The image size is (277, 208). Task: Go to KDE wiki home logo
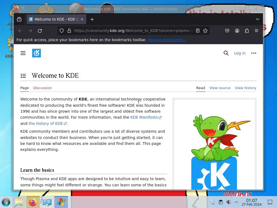[x=37, y=53]
